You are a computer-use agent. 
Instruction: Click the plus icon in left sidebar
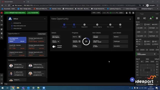tap(2, 17)
